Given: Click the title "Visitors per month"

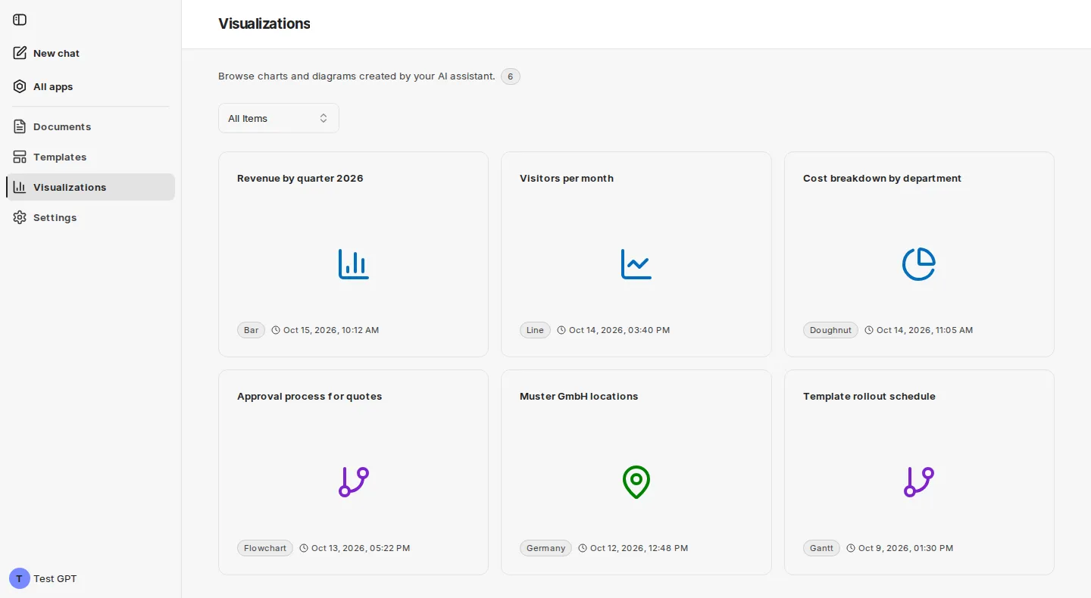Looking at the screenshot, I should point(567,179).
